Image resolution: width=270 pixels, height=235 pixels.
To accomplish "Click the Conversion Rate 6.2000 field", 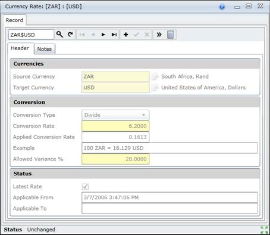I will click(115, 126).
